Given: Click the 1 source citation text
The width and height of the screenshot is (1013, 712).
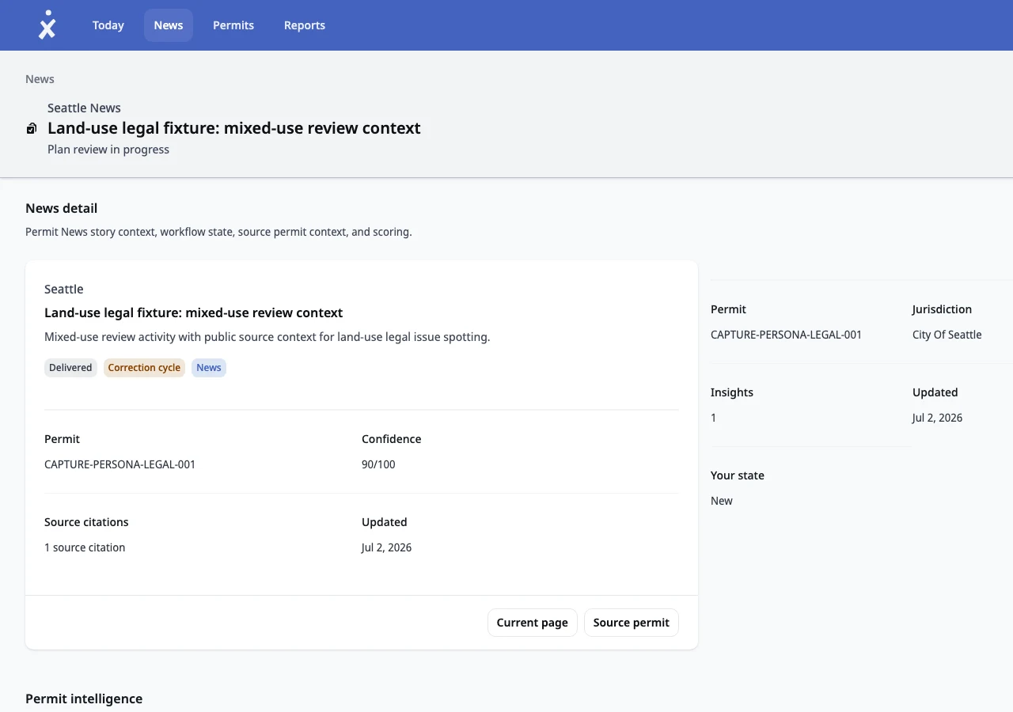Looking at the screenshot, I should pyautogui.click(x=85, y=547).
